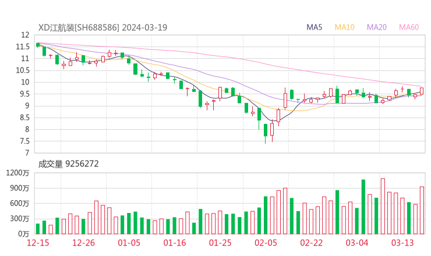Screen dimensions: 431x256
Task: Select the last red volume bar
Action: [x=422, y=211]
